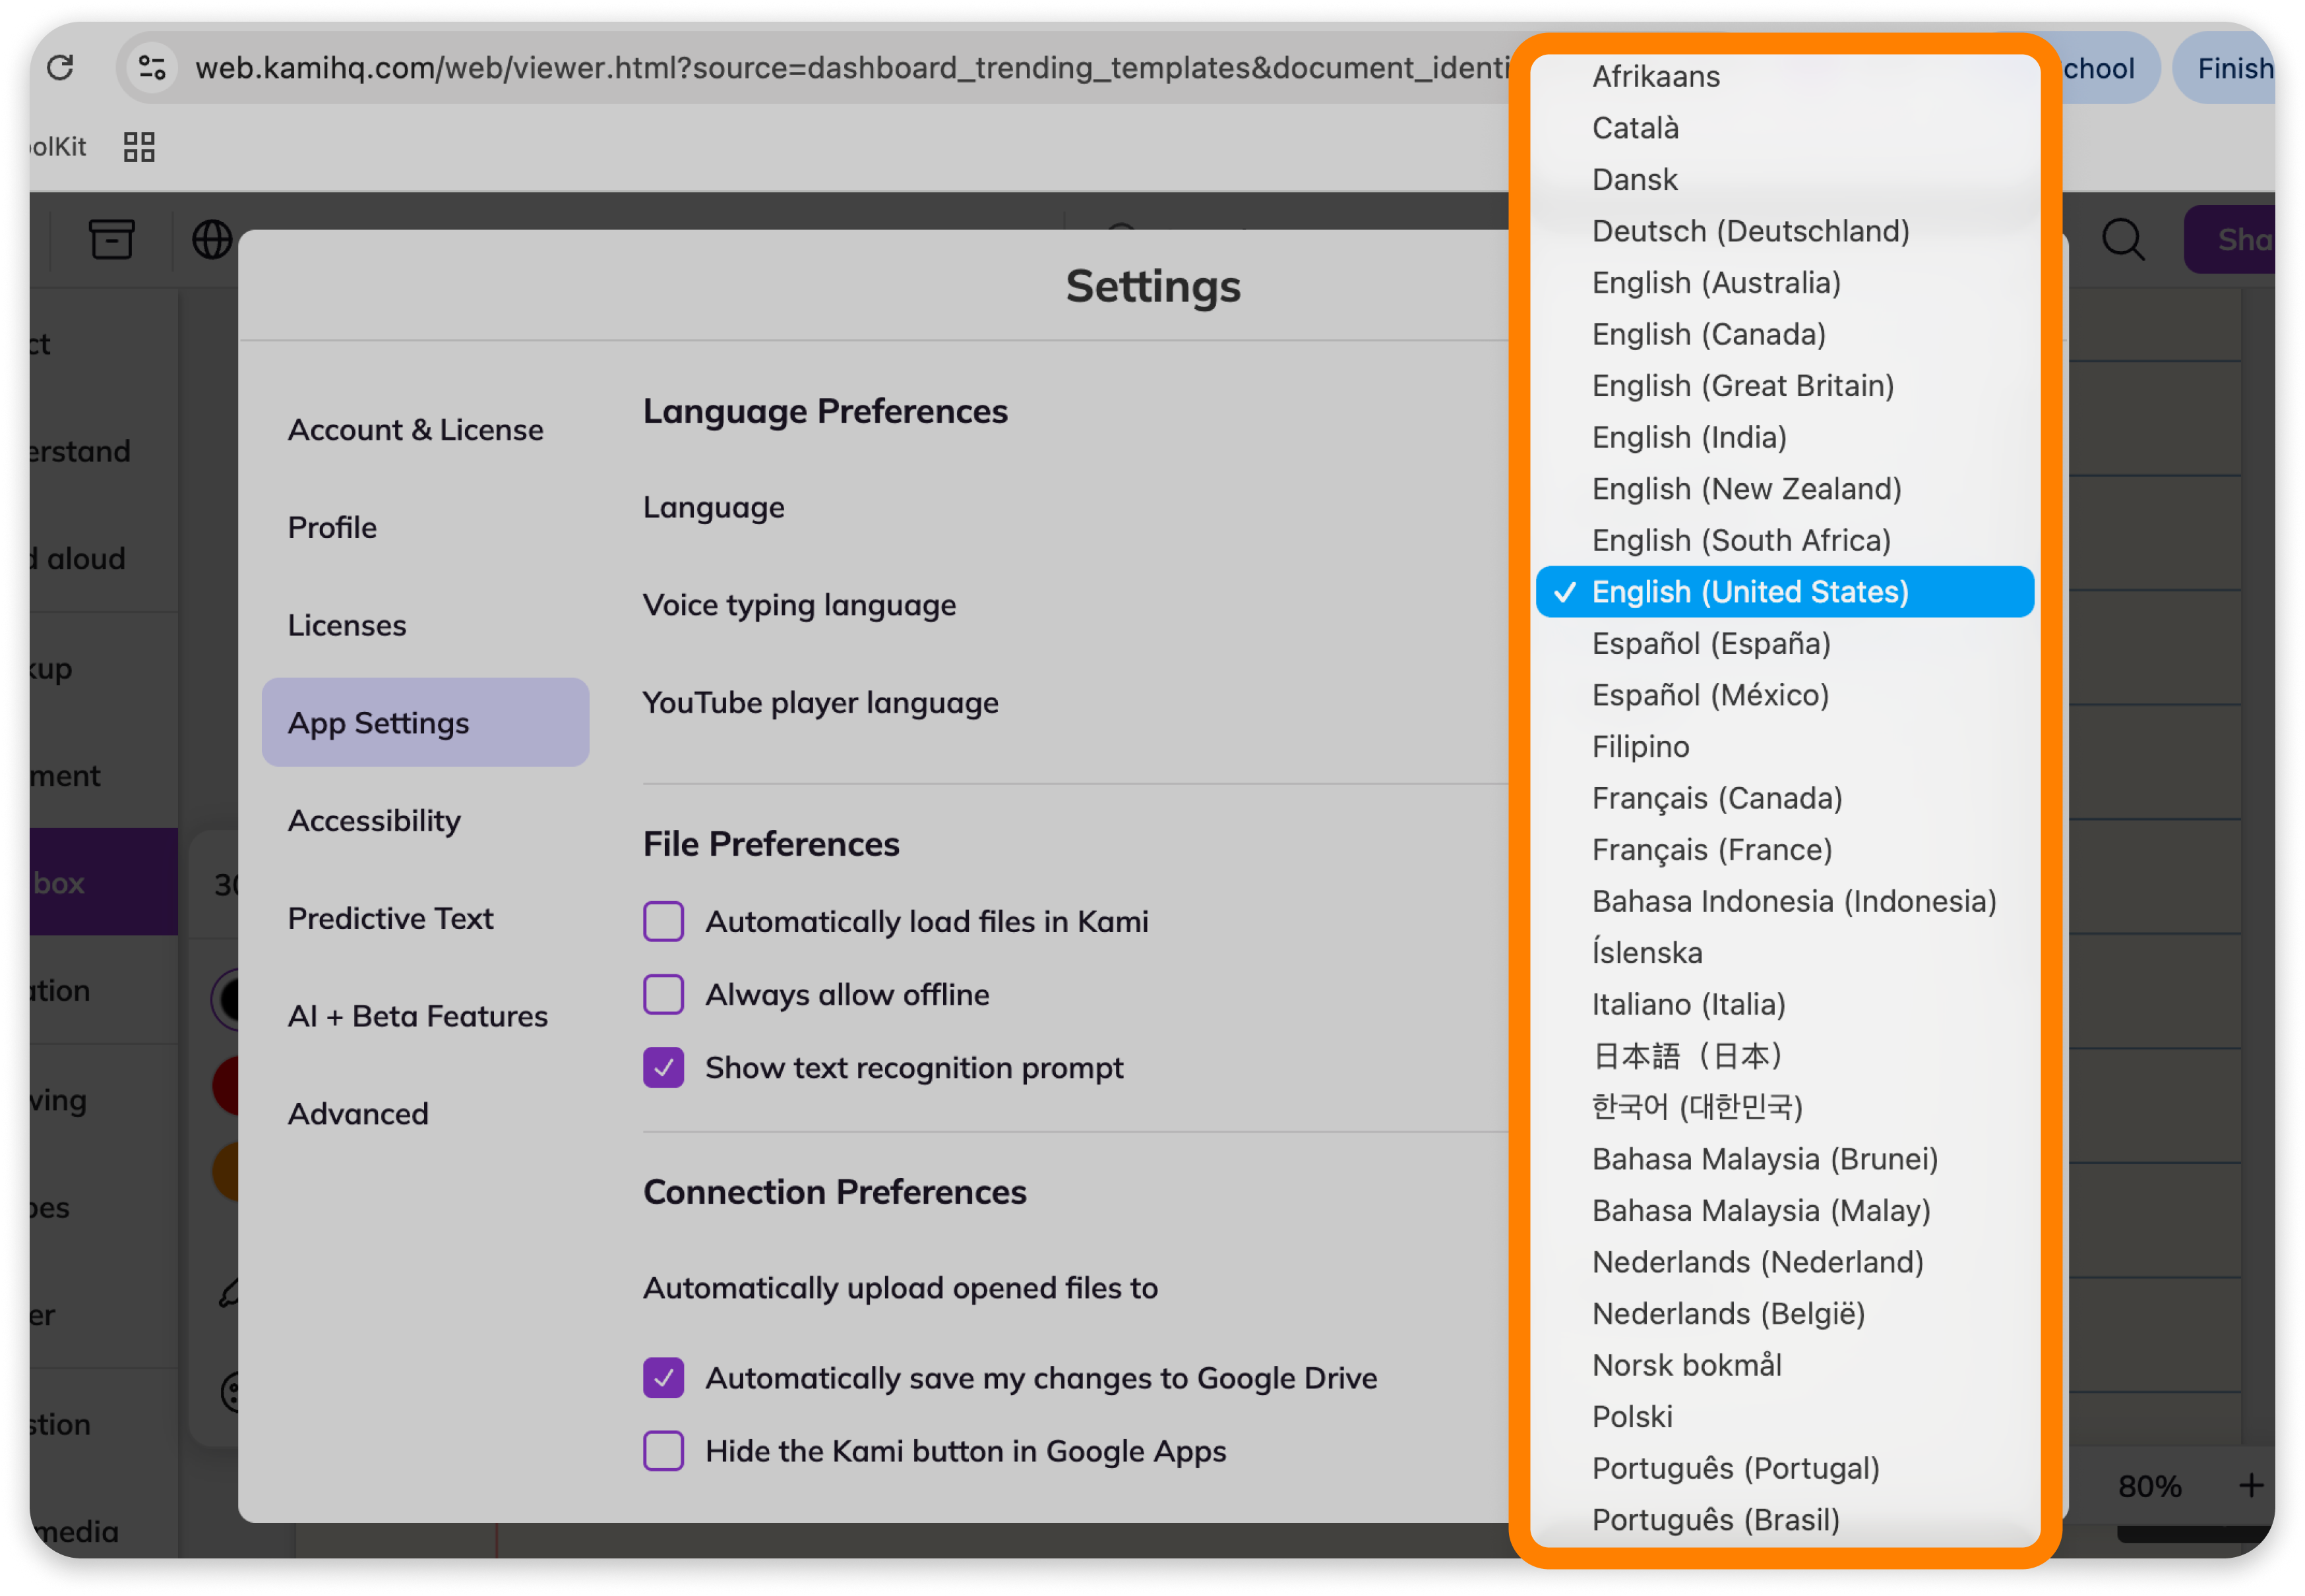This screenshot has width=2305, height=1596.
Task: Open search with the magnifier icon
Action: pos(2123,240)
